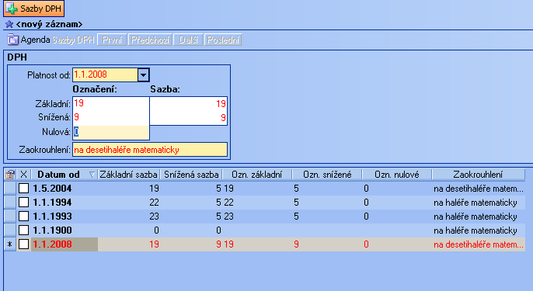Click the Snížená sazba column header
Viewport: 533px width, 291px height.
coord(191,175)
